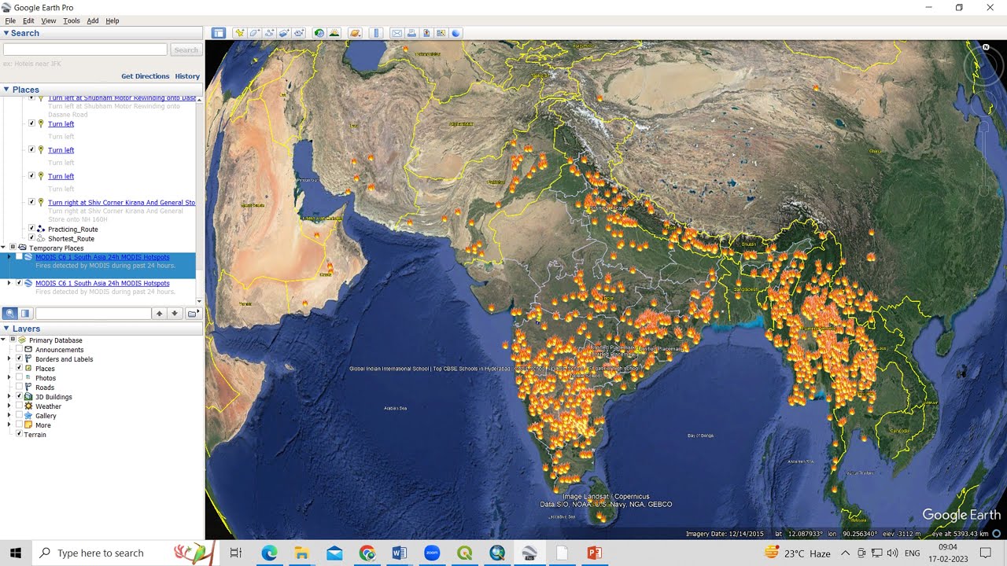Expand the More layer node
Image resolution: width=1007 pixels, height=566 pixels.
click(x=9, y=425)
